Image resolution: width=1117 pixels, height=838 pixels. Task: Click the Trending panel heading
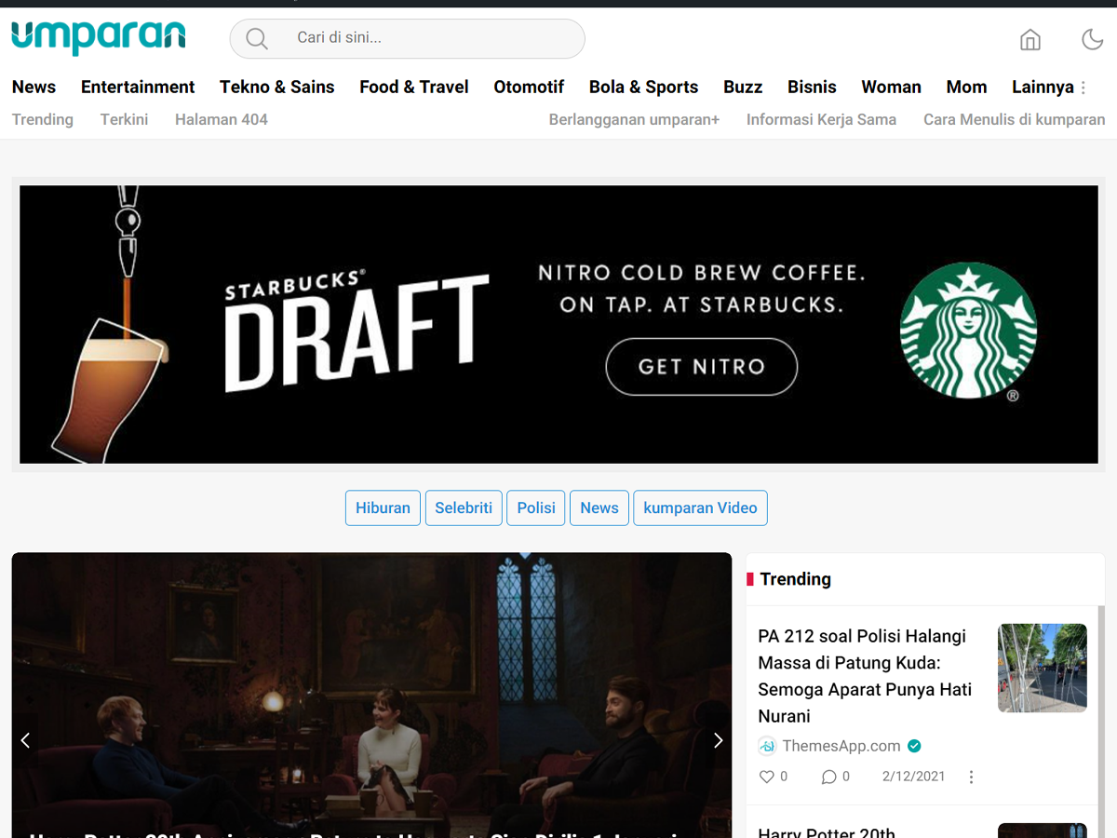[x=795, y=579]
